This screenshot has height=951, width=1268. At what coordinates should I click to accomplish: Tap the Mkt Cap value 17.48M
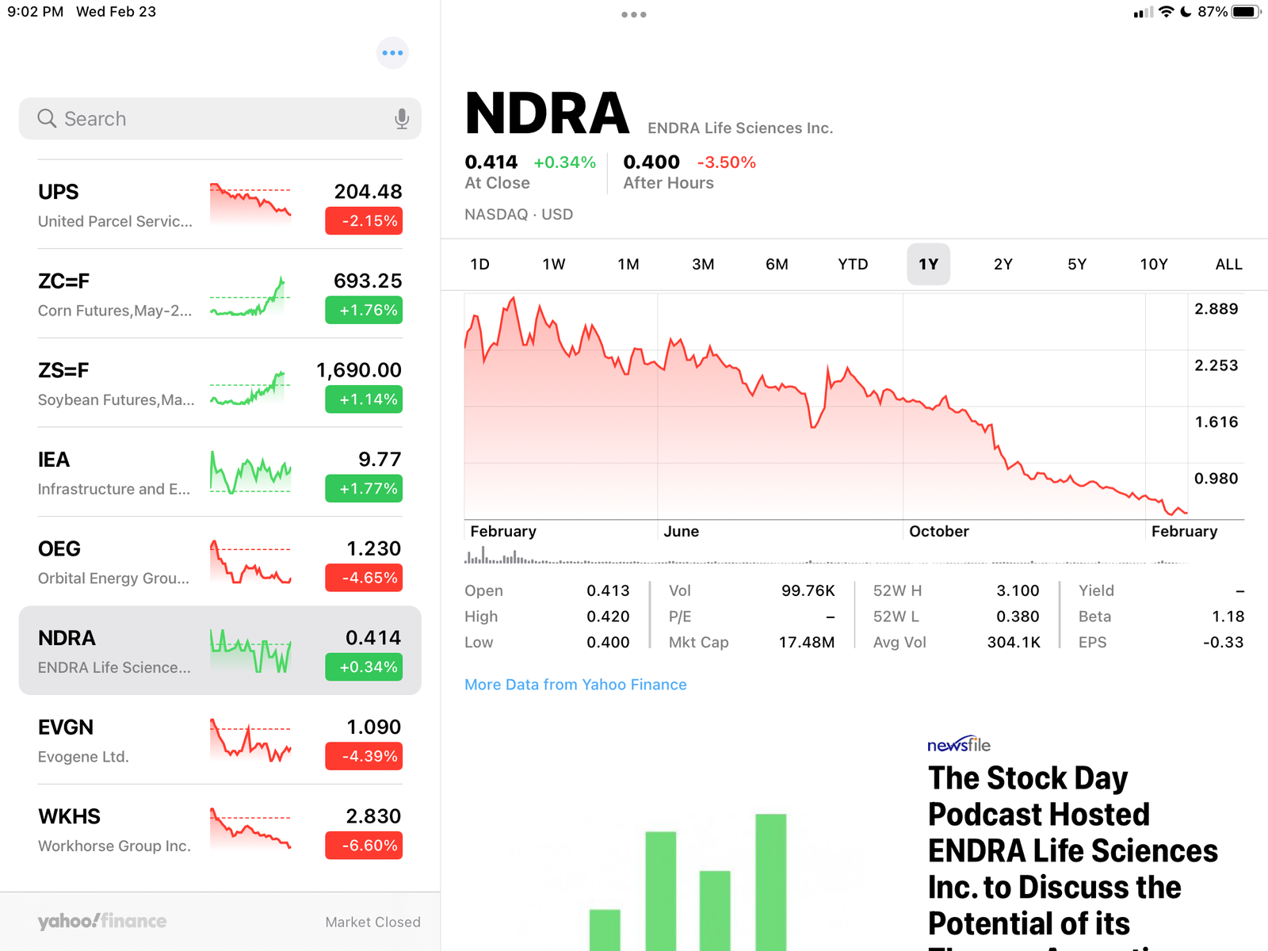click(x=807, y=642)
